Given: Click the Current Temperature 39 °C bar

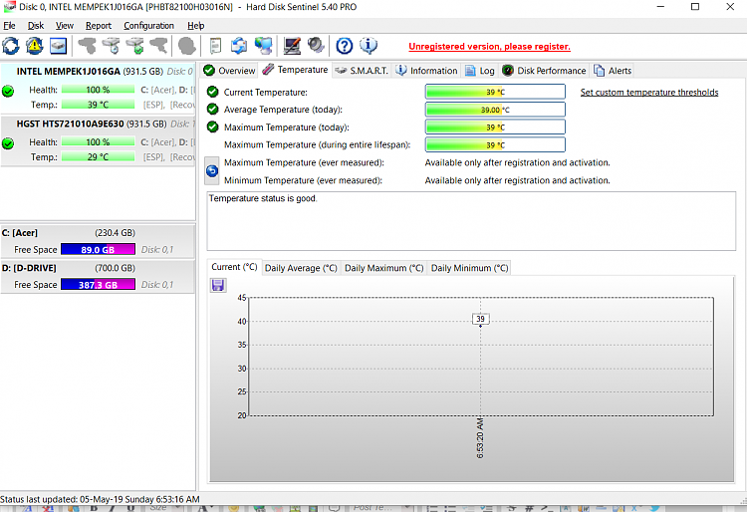Looking at the screenshot, I should coord(495,92).
